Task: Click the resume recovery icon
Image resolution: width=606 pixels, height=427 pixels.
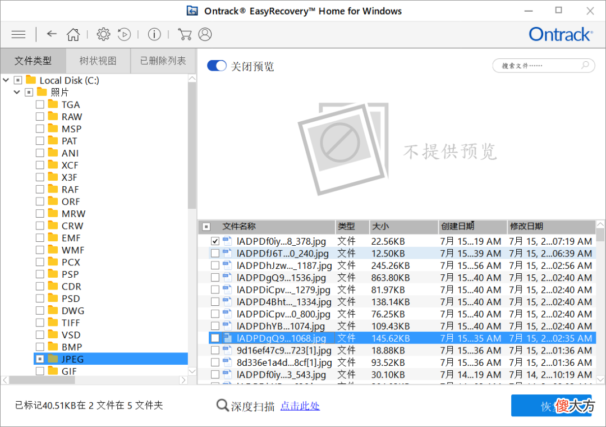Action: (124, 34)
